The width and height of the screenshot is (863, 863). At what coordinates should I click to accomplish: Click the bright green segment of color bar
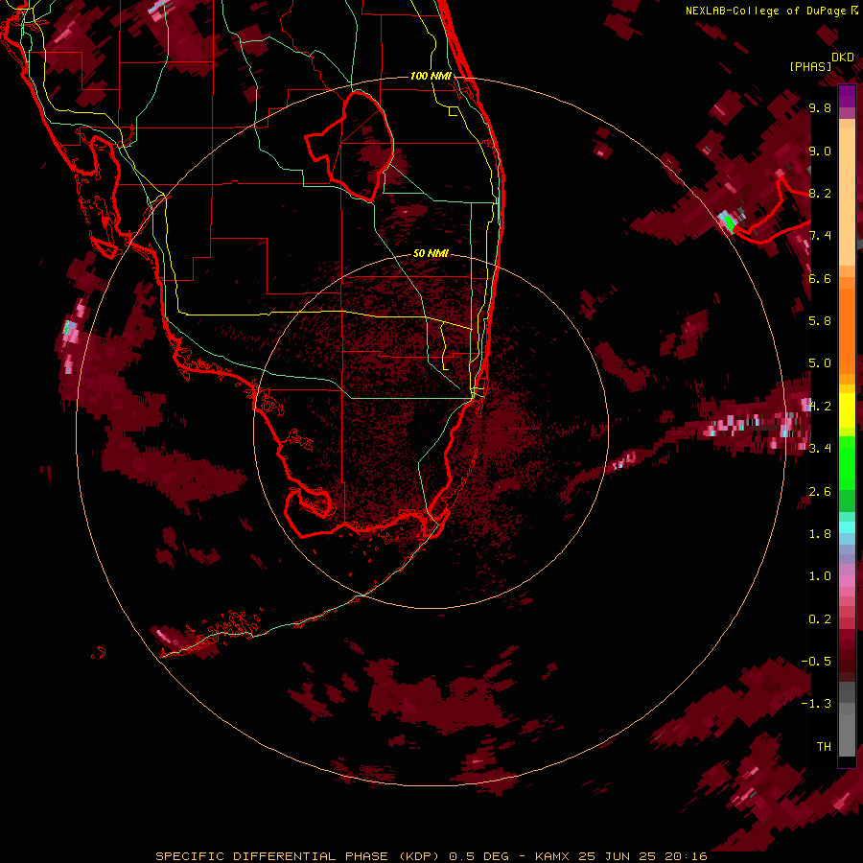coord(847,462)
